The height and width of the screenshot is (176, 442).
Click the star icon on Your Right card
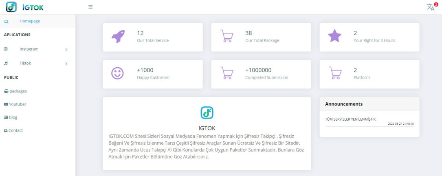pyautogui.click(x=334, y=36)
